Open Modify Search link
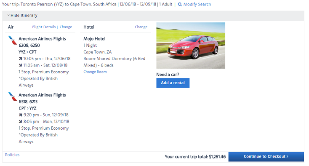Screen dimensions: 309x166 197,4
